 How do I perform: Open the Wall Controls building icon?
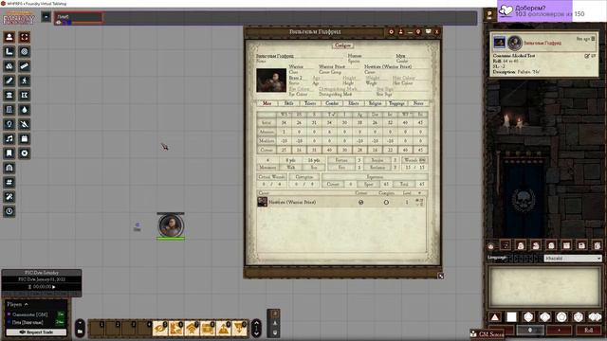(9, 95)
